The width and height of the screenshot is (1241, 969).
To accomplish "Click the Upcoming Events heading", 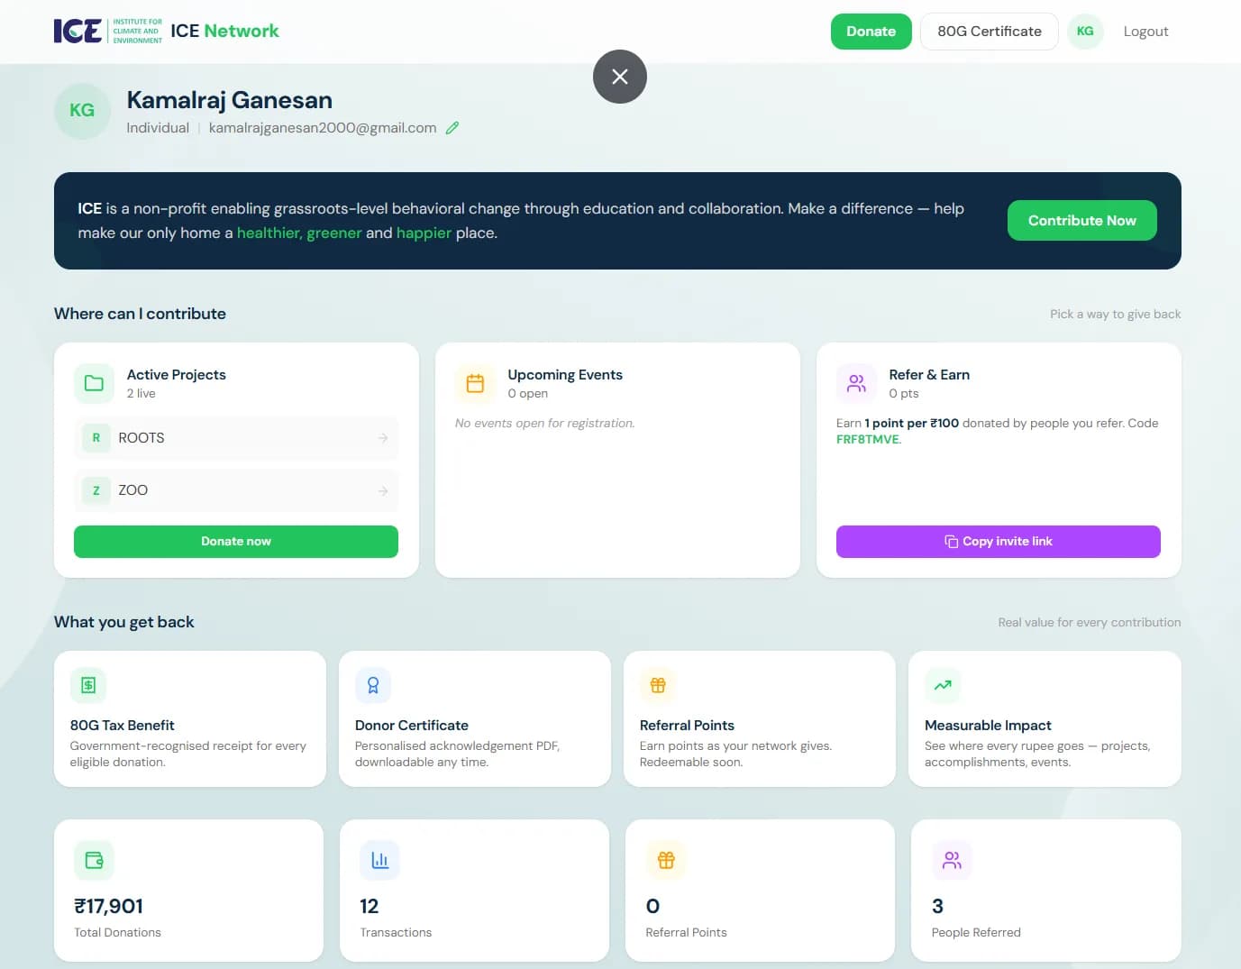I will [565, 375].
